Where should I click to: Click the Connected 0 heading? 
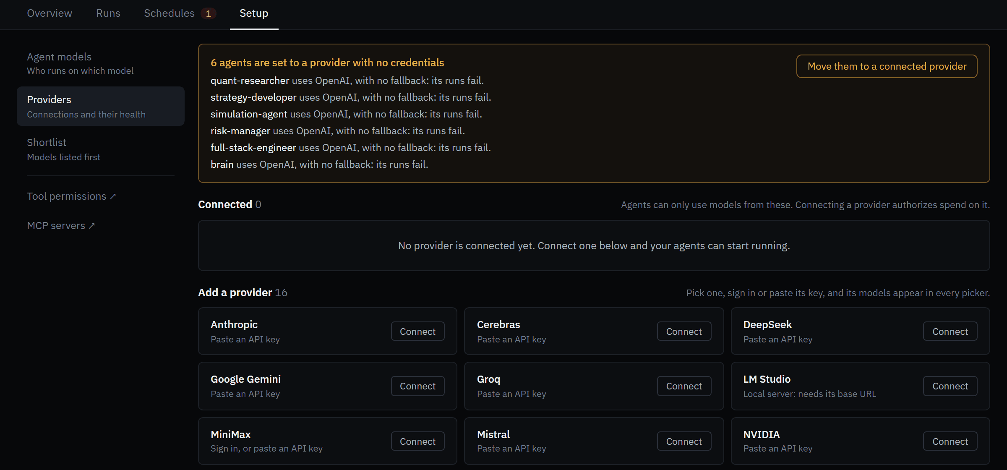230,204
